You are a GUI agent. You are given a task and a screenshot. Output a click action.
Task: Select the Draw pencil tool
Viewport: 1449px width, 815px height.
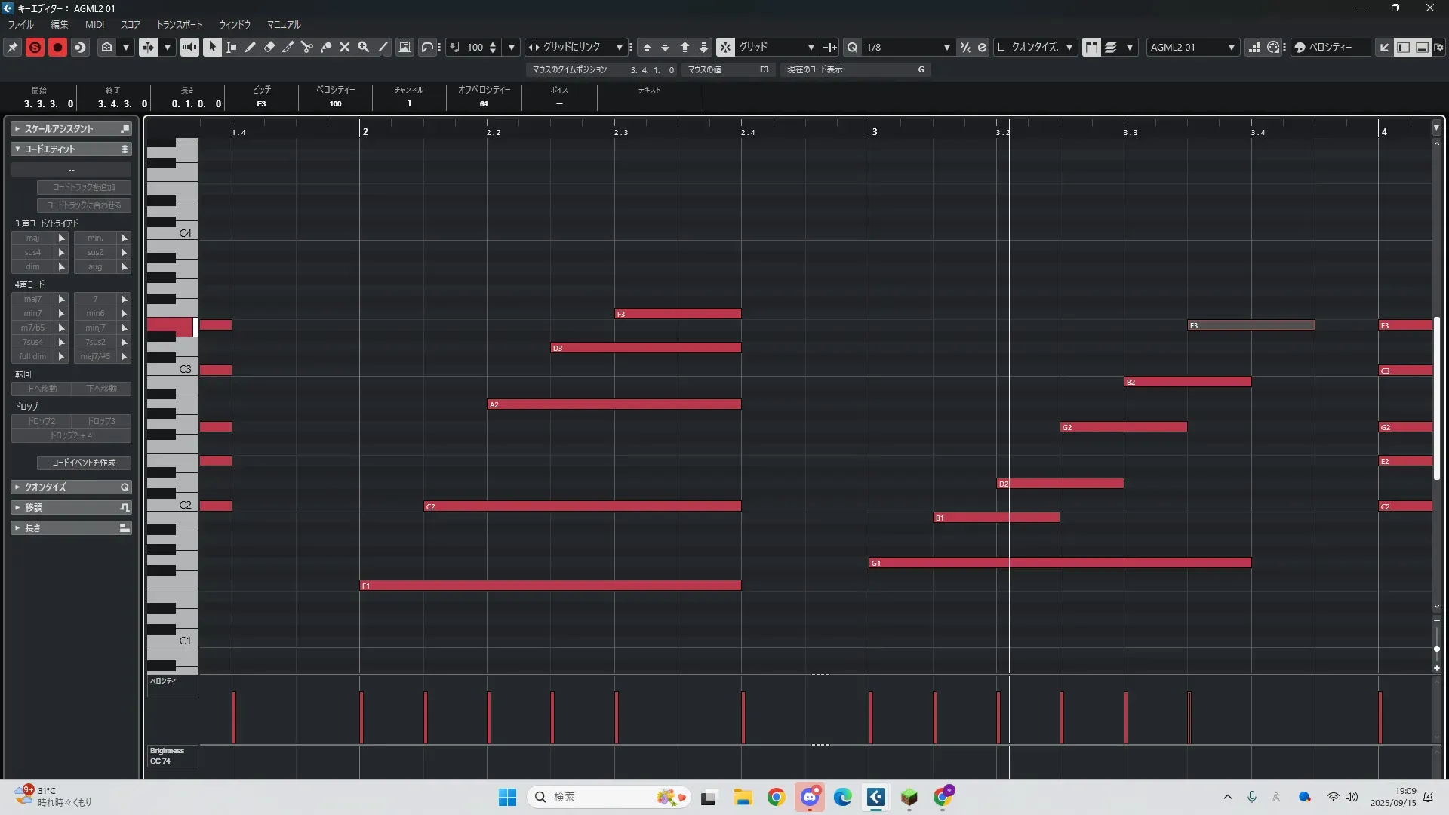point(251,47)
